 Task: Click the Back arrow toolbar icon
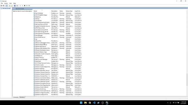pyautogui.click(x=1, y=6)
